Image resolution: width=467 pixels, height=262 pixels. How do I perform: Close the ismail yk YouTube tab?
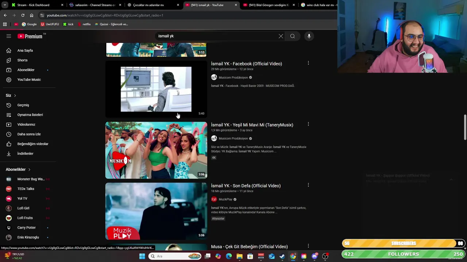236,5
